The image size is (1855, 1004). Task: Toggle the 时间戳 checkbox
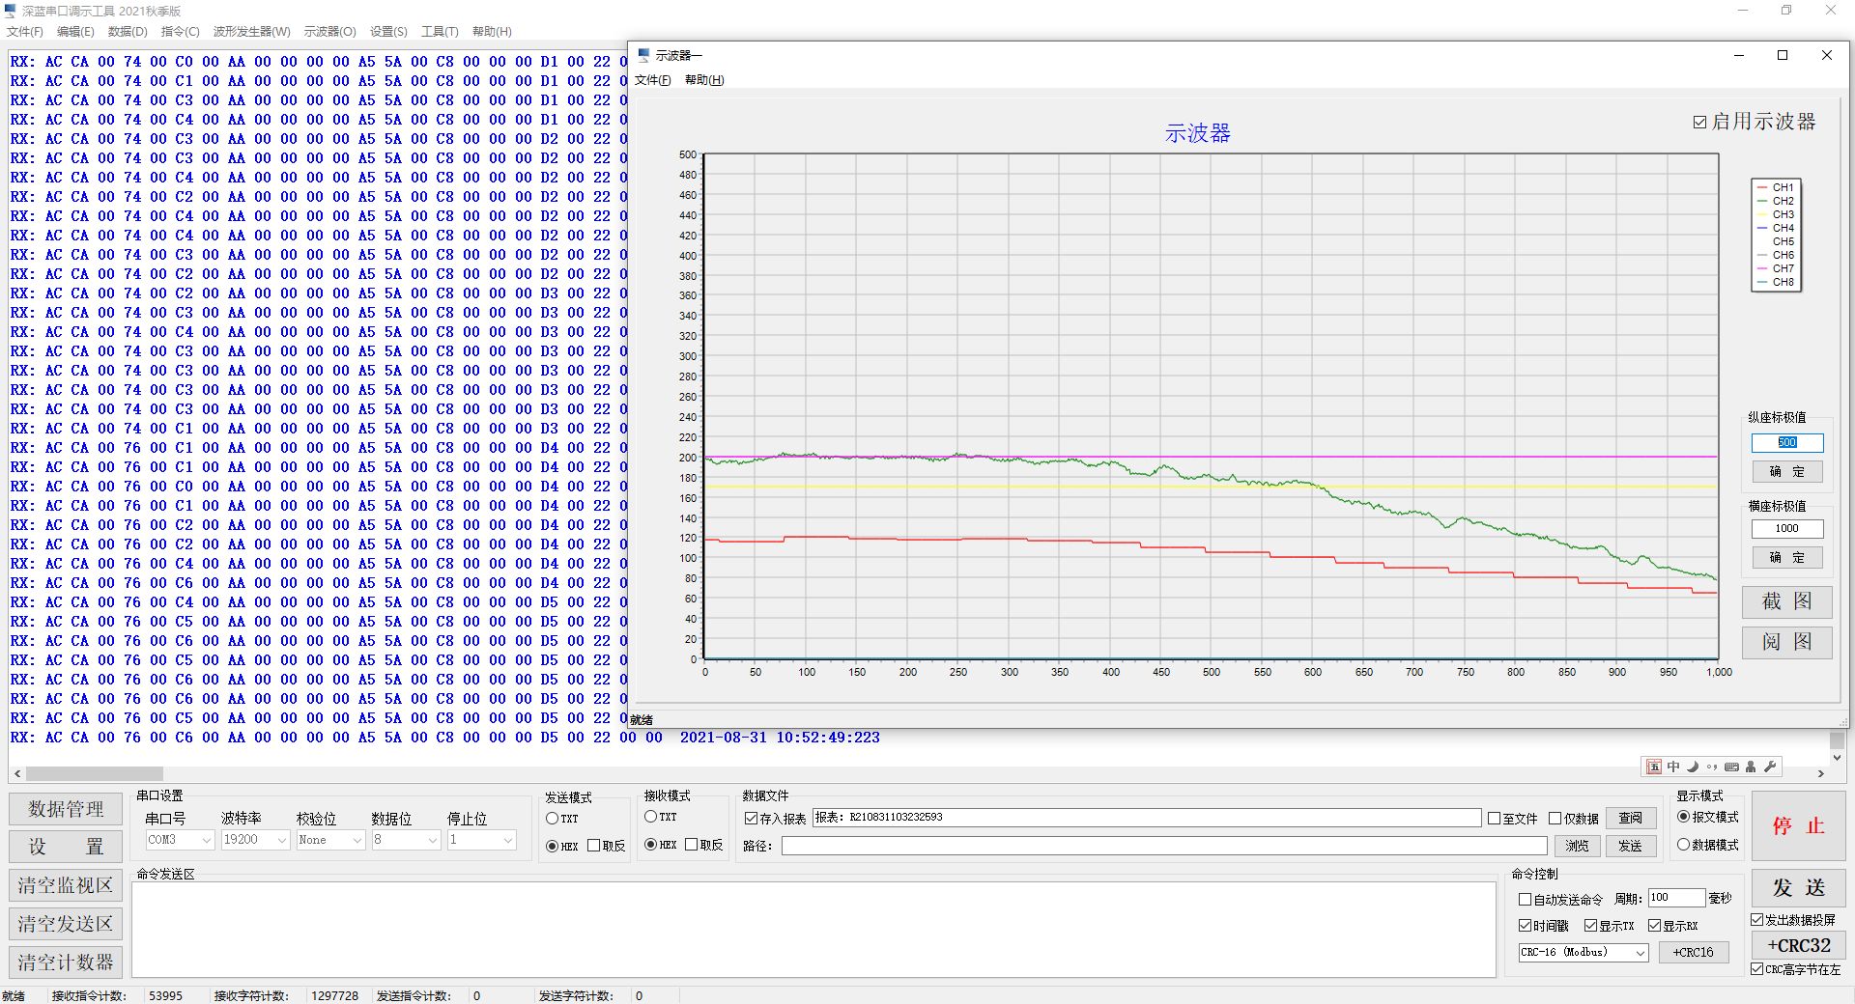[x=1525, y=925]
